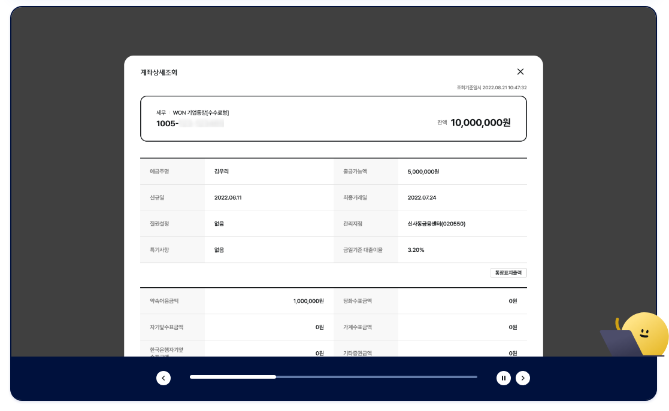The image size is (669, 411).
Task: Click the 가계수표금액 label
Action: coord(358,327)
